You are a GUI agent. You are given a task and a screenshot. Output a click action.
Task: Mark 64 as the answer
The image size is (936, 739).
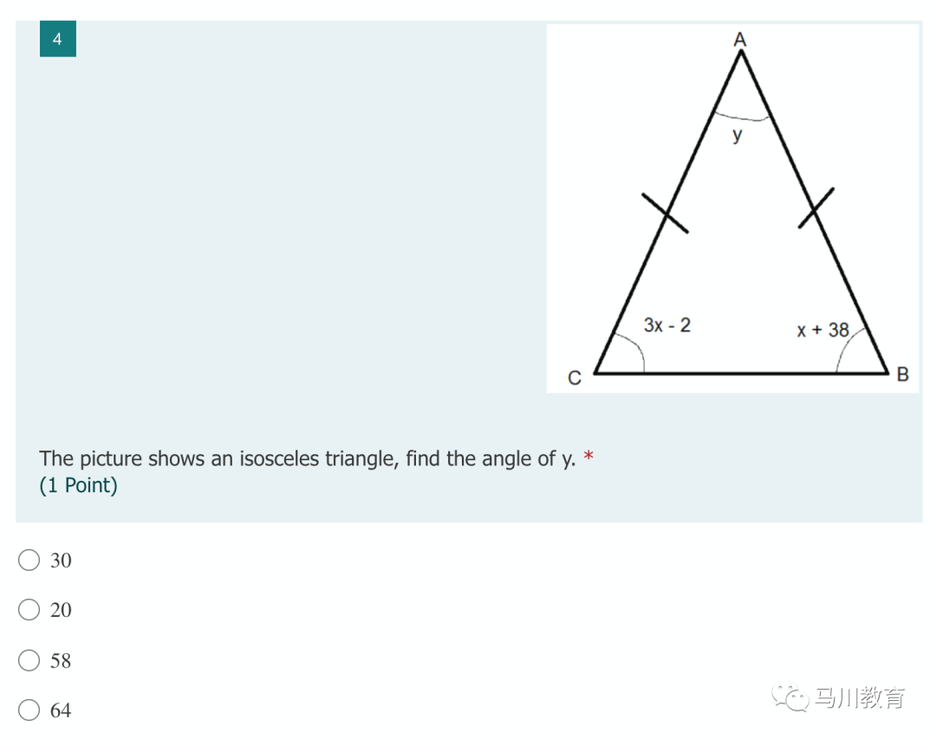[x=29, y=710]
